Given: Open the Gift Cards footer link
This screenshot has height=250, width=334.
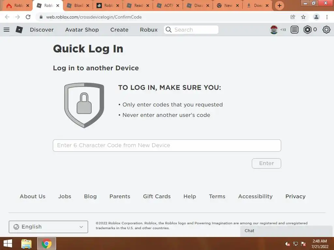Looking at the screenshot, I should click(157, 196).
